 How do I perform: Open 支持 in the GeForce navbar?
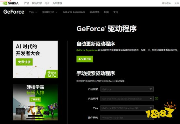click(116, 12)
